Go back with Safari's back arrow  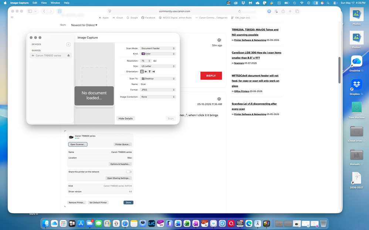tap(44, 11)
